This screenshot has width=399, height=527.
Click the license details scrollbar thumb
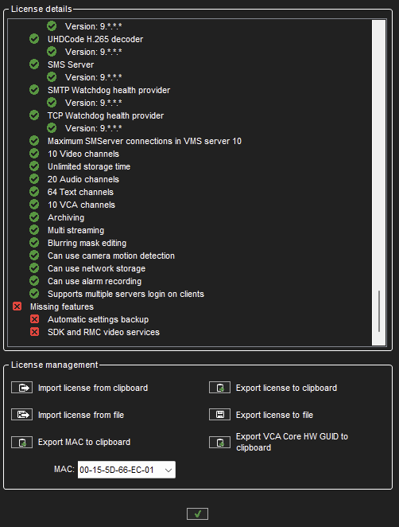(379, 311)
